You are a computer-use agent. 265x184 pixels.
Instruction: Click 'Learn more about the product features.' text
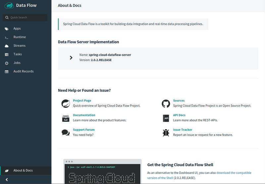click(100, 120)
